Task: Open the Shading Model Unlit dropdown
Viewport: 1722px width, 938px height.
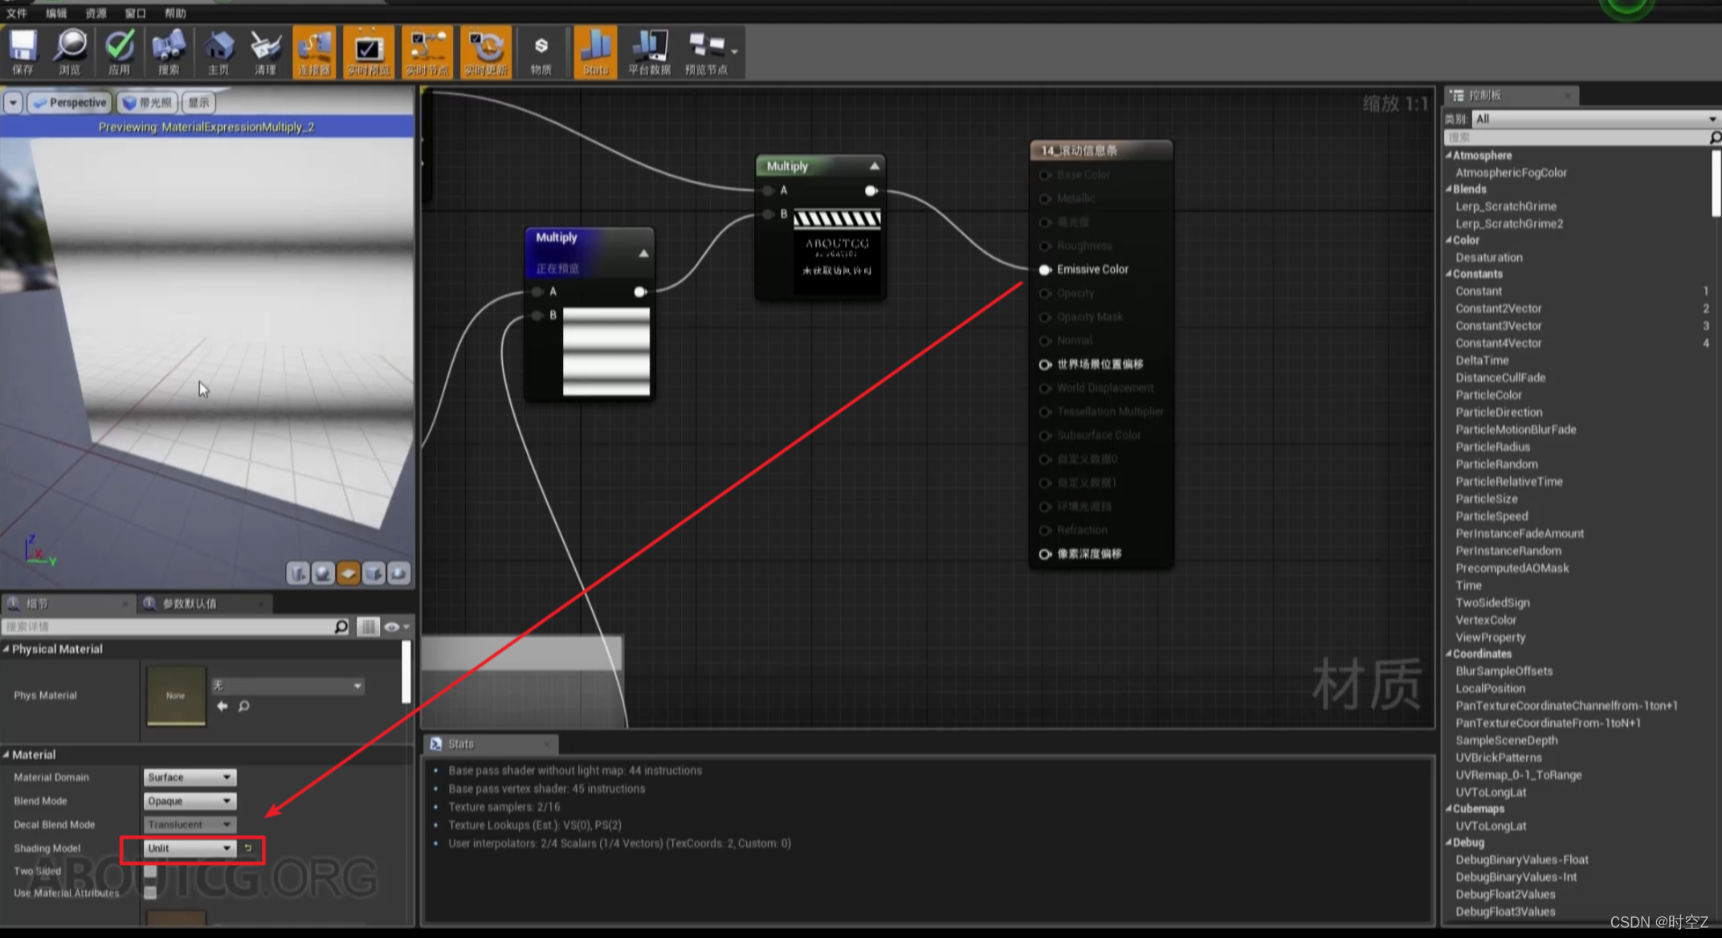Action: 190,848
